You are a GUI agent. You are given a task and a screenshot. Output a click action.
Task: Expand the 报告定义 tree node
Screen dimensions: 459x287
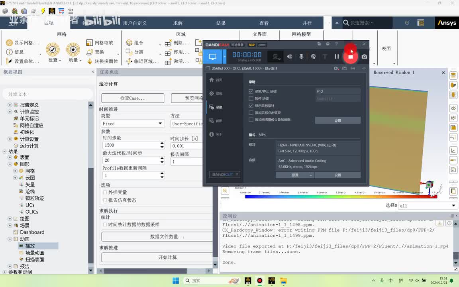10,105
